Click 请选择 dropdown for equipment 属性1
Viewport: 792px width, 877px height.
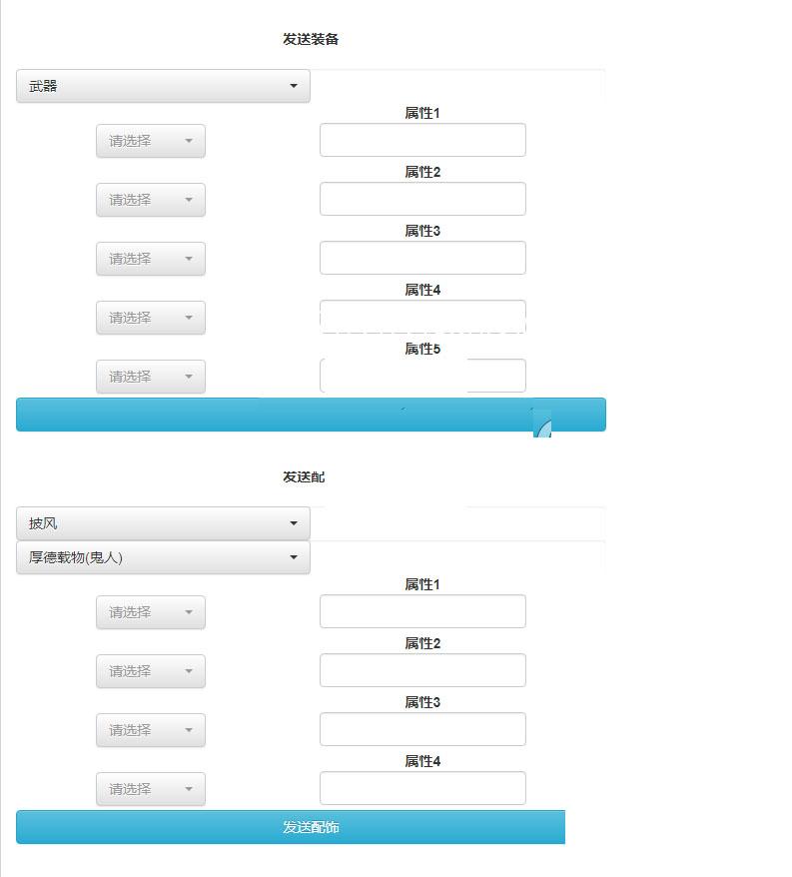point(150,141)
